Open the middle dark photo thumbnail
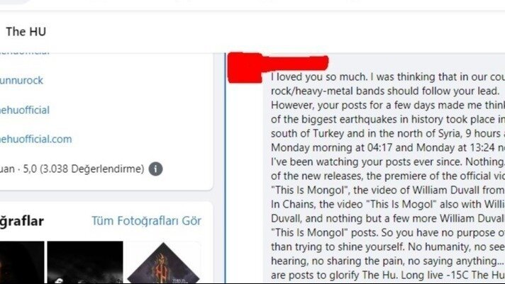The height and width of the screenshot is (284, 505). coord(85,263)
